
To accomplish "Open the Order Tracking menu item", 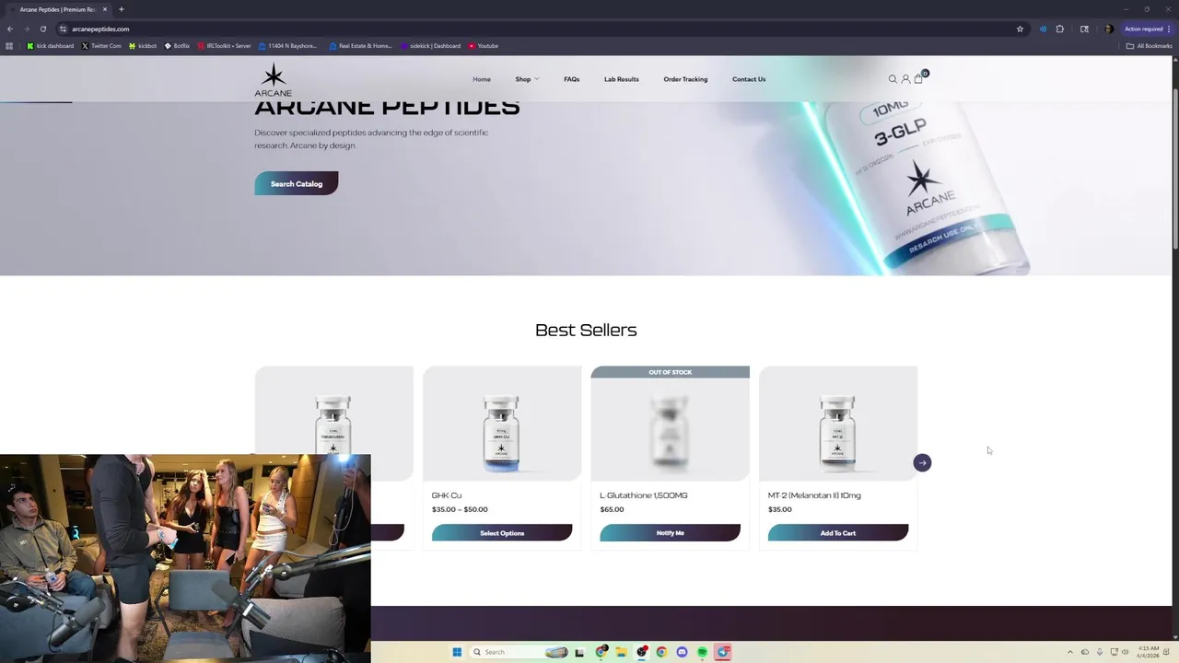I will click(685, 79).
